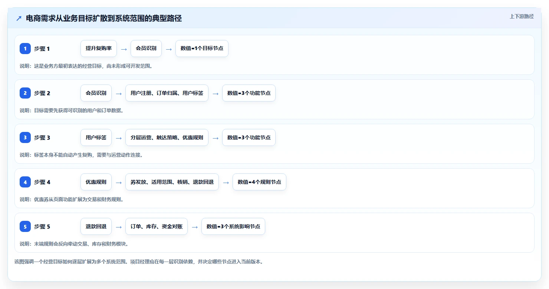This screenshot has height=289, width=549.
Task: Click the 提升复购率 chip
Action: tap(99, 49)
